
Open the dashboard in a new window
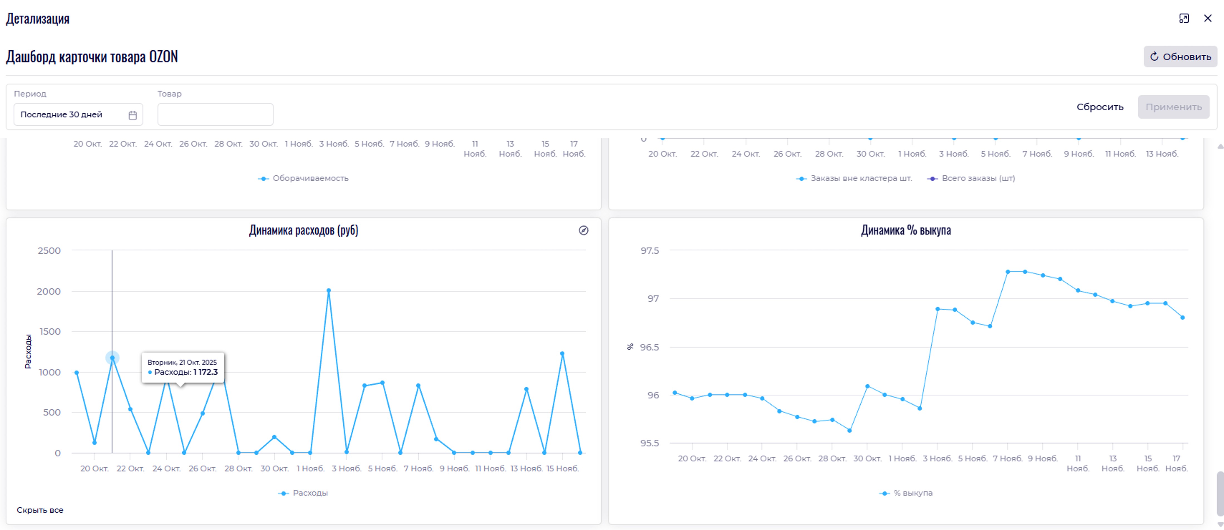[1184, 19]
